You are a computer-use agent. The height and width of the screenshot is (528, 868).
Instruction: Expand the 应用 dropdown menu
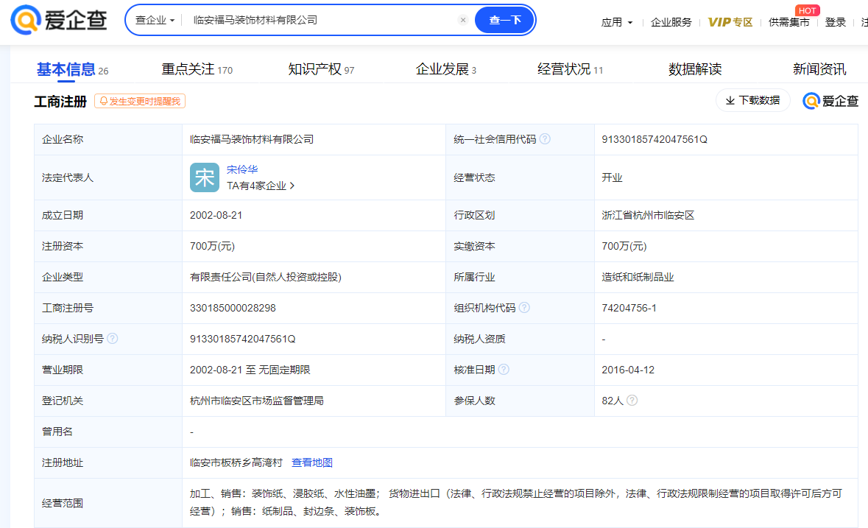click(x=617, y=22)
